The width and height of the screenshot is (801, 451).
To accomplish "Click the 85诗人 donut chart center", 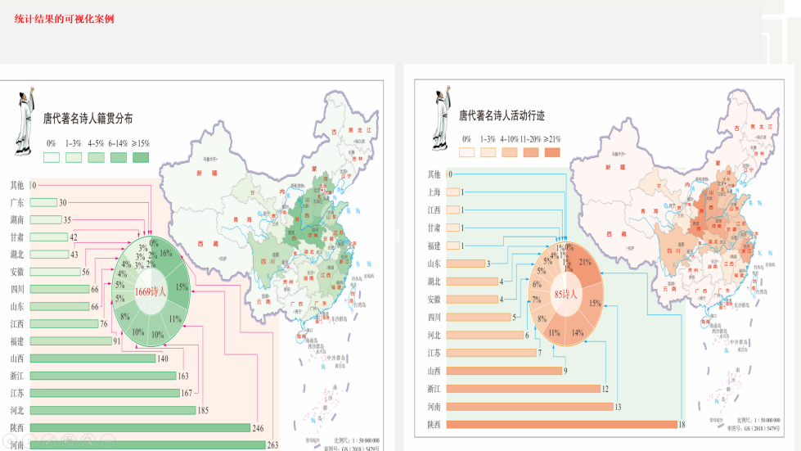I will click(x=566, y=294).
